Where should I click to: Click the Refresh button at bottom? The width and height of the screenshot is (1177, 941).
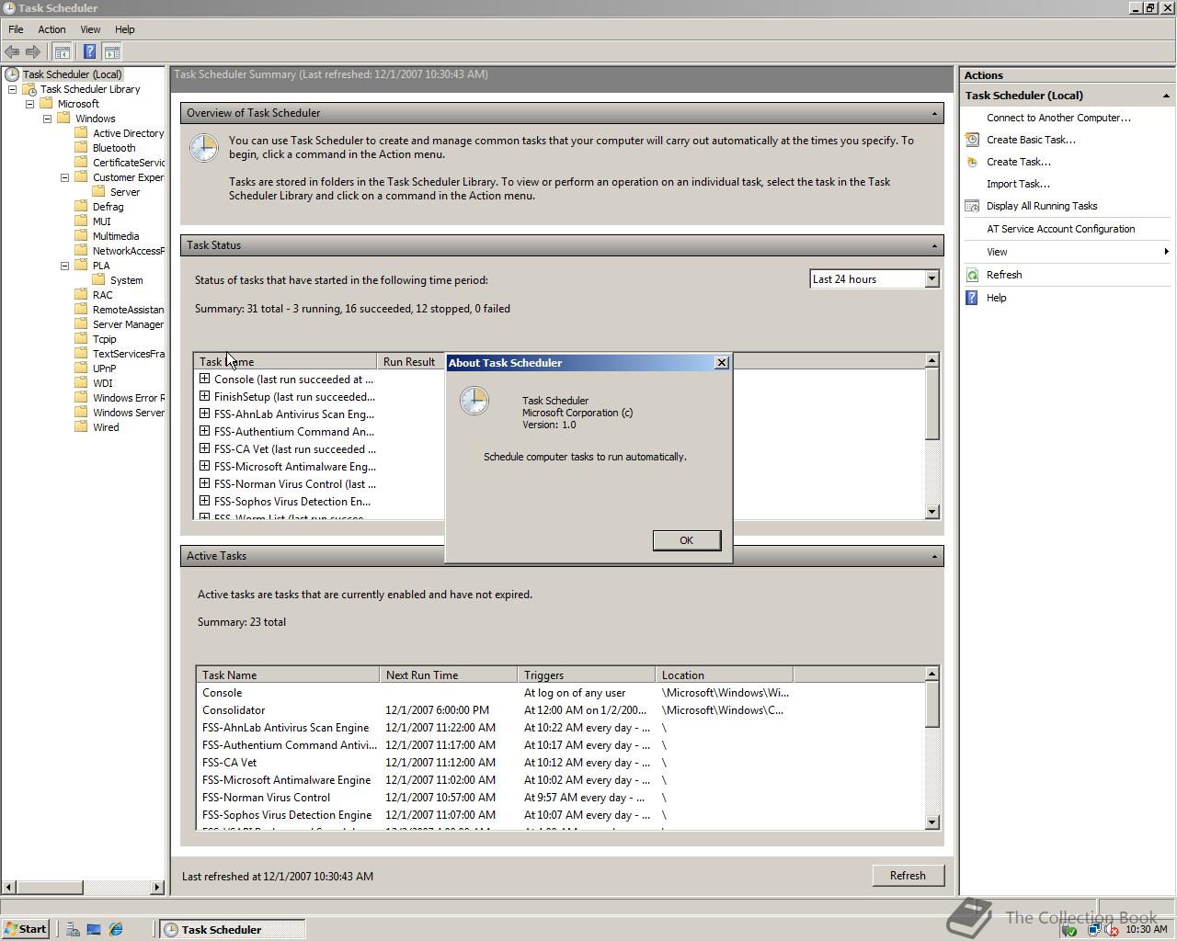[908, 876]
